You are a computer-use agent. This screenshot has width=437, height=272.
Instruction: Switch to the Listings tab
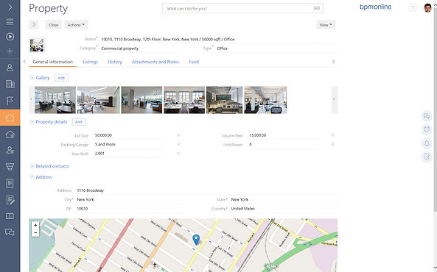(91, 62)
